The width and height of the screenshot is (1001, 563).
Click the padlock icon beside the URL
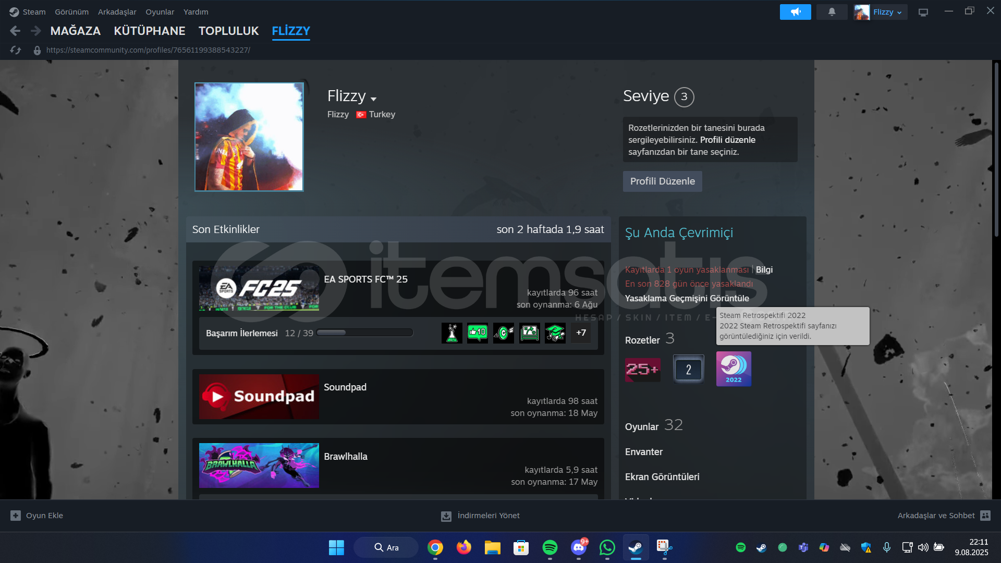coord(37,51)
